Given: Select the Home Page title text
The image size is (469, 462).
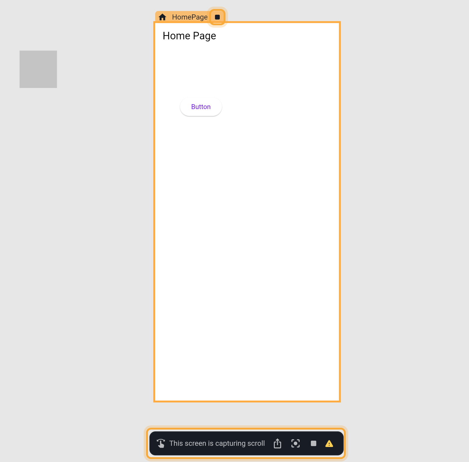Looking at the screenshot, I should pos(189,36).
